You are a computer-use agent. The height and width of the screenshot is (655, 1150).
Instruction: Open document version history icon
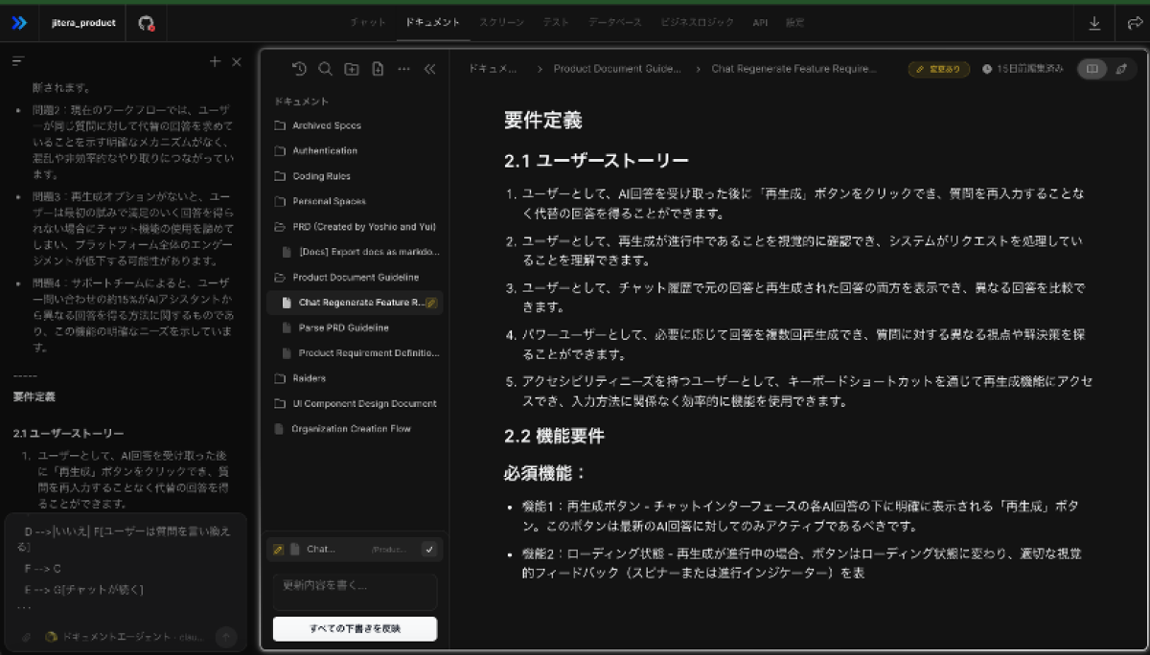pos(299,69)
